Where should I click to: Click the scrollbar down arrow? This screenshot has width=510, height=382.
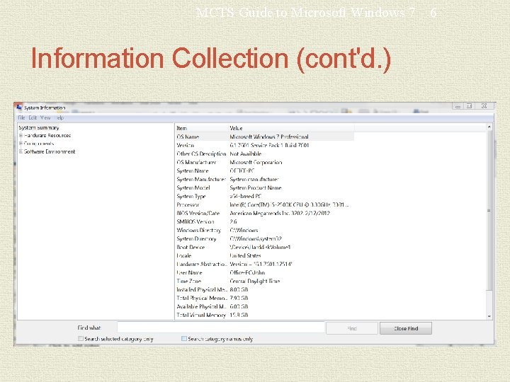tap(489, 316)
